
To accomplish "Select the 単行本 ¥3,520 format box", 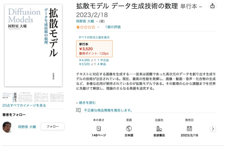I will click(94, 49).
